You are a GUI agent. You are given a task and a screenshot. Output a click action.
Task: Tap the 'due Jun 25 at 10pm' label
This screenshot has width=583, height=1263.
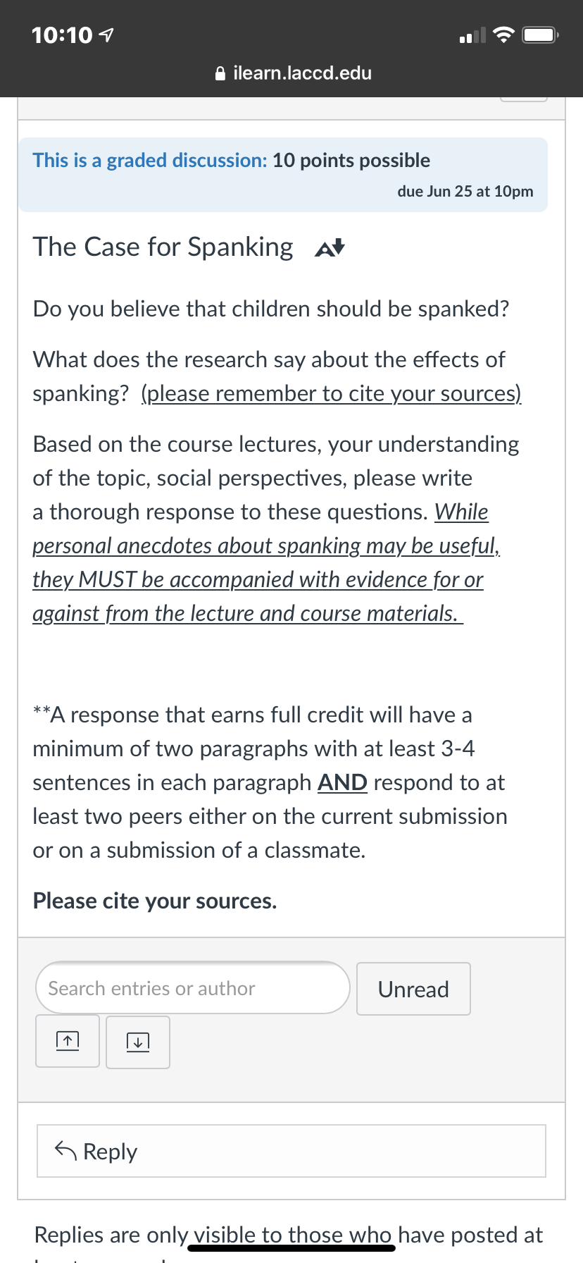pos(465,192)
